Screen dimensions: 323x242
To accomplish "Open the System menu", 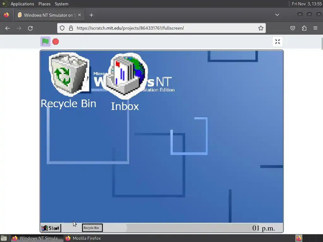I will [x=62, y=4].
